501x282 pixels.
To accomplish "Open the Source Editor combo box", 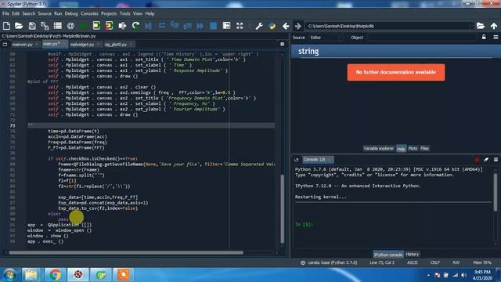I will 326,38.
